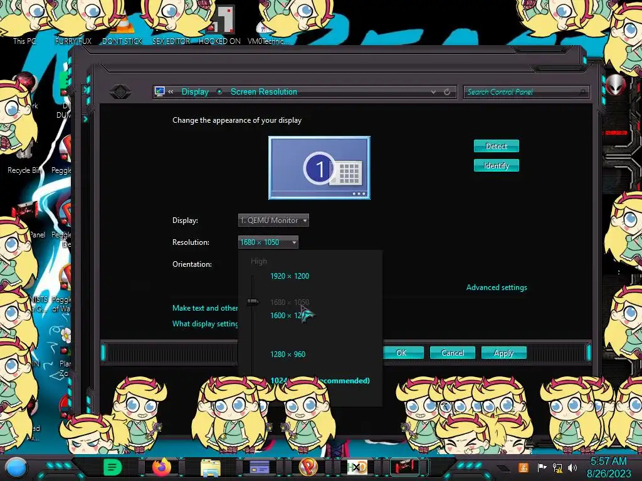Toggle the Resolution dropdown showing 1680 × 1050

click(268, 242)
